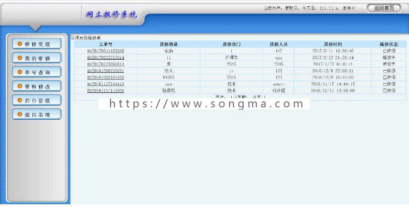Click the 返回首页 button
The width and height of the screenshot is (409, 207).
384,8
